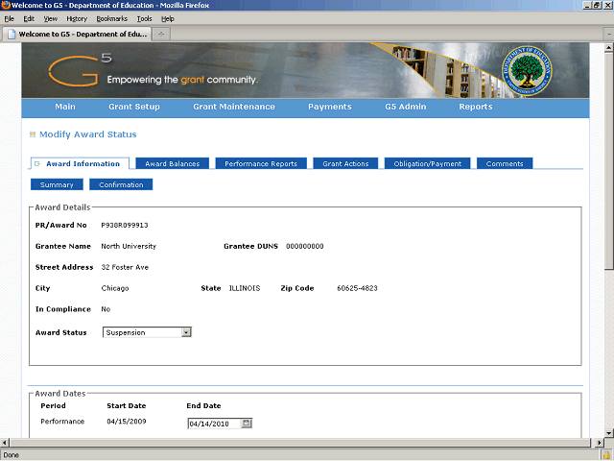The image size is (614, 461).
Task: Open the View menu
Action: (x=51, y=18)
